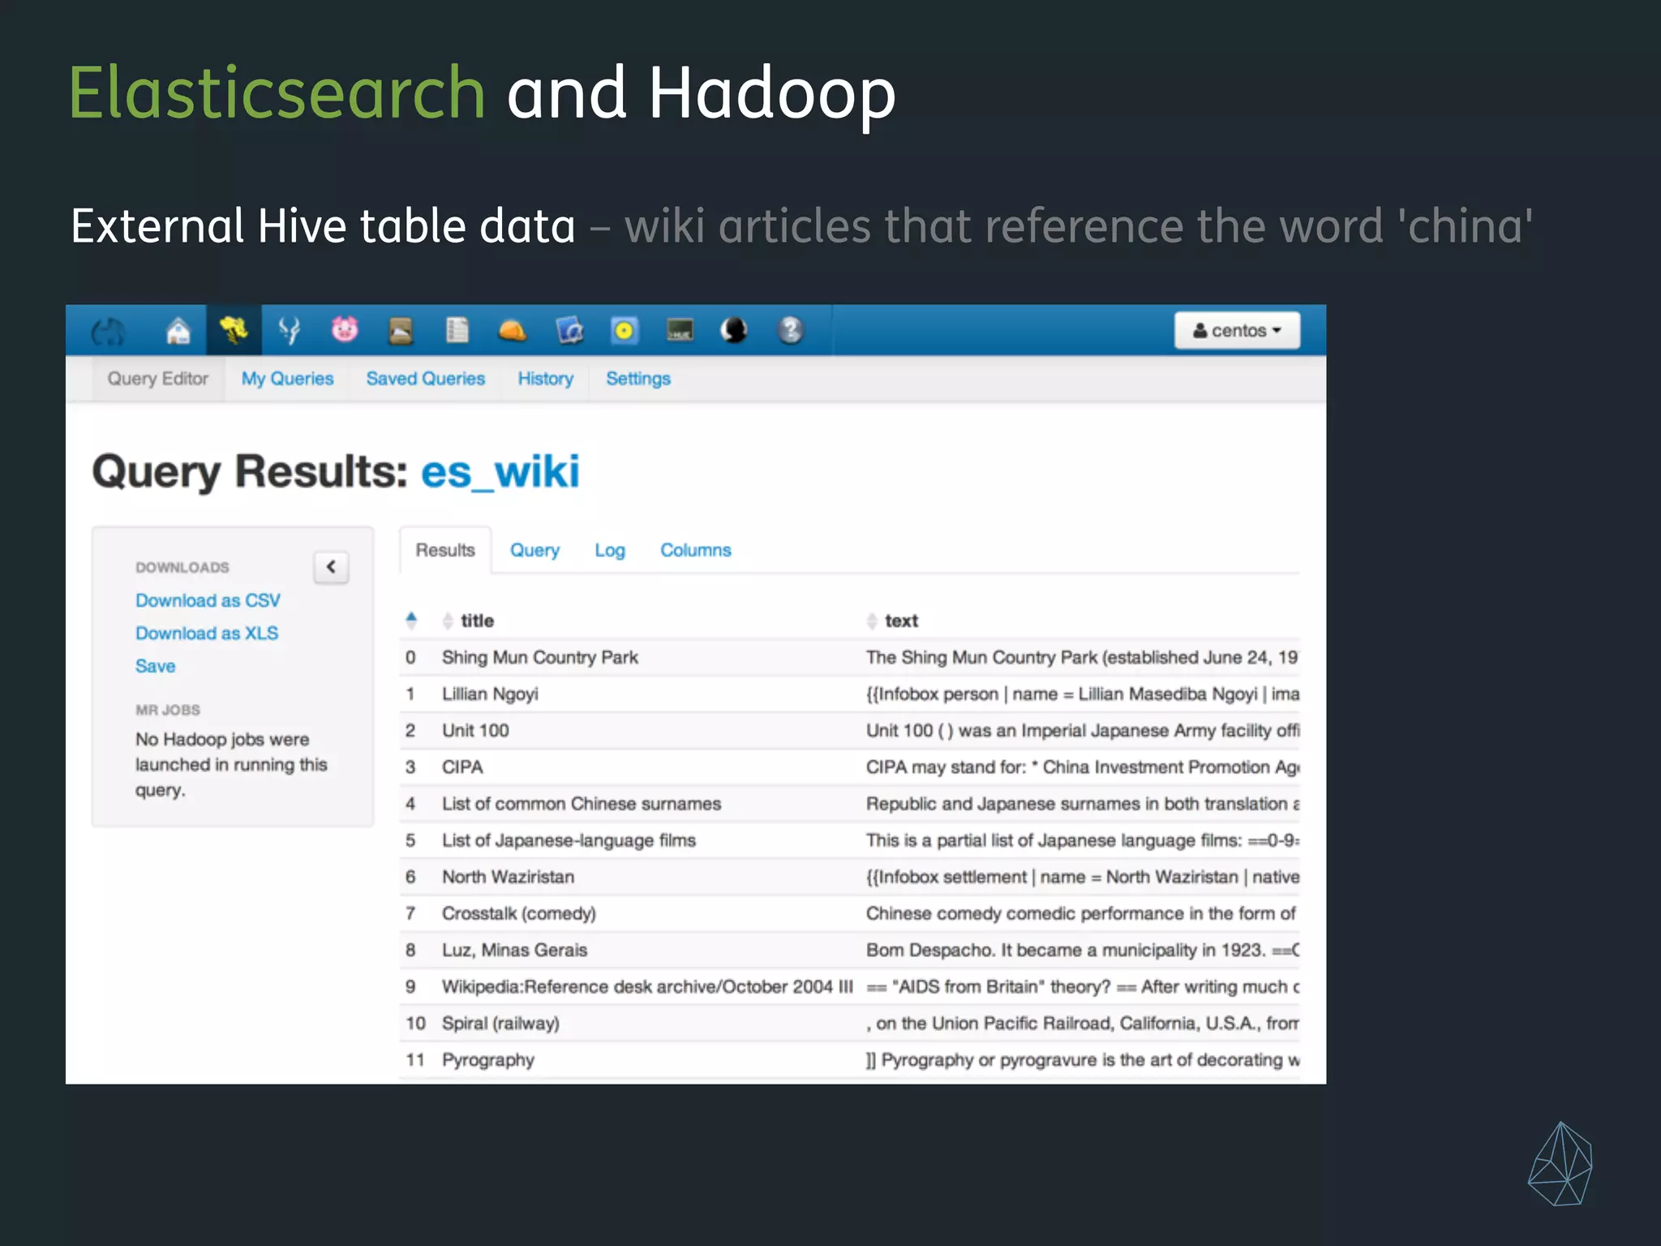This screenshot has height=1246, width=1661.
Task: Open the Impala antlers icon
Action: [289, 331]
